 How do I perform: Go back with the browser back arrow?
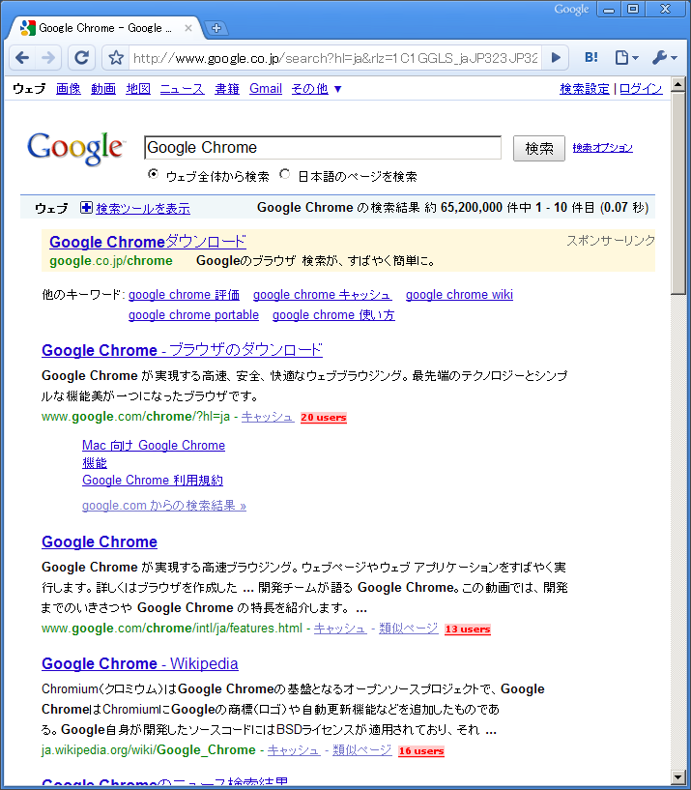pos(22,58)
